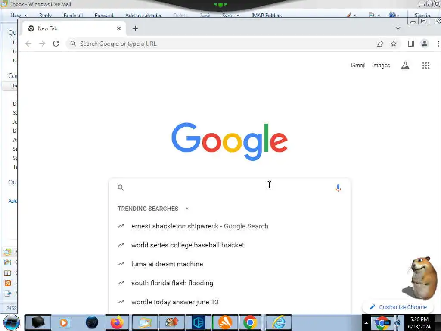The width and height of the screenshot is (441, 331).
Task: Reload the page in Chrome
Action: [x=56, y=44]
